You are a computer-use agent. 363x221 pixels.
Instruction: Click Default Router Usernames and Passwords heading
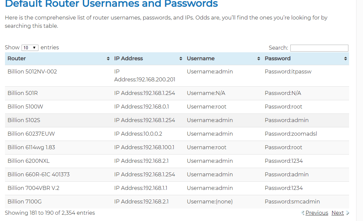click(x=111, y=4)
